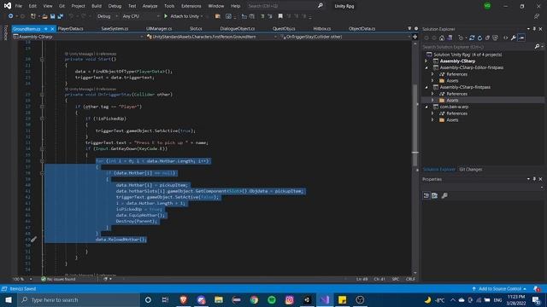
Task: Click Sync with Active Document icon
Action: [x=472, y=38]
